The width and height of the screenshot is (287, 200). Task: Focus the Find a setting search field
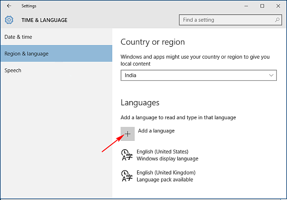[x=230, y=20]
